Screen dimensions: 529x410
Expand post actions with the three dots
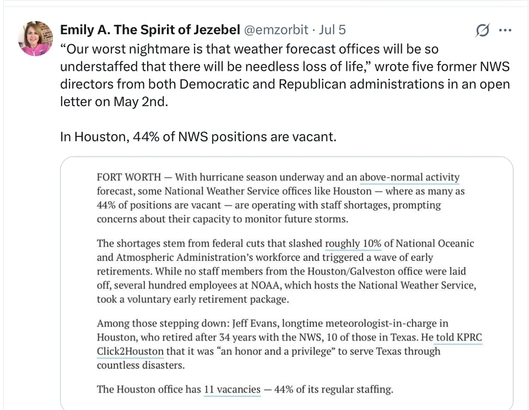coord(505,30)
